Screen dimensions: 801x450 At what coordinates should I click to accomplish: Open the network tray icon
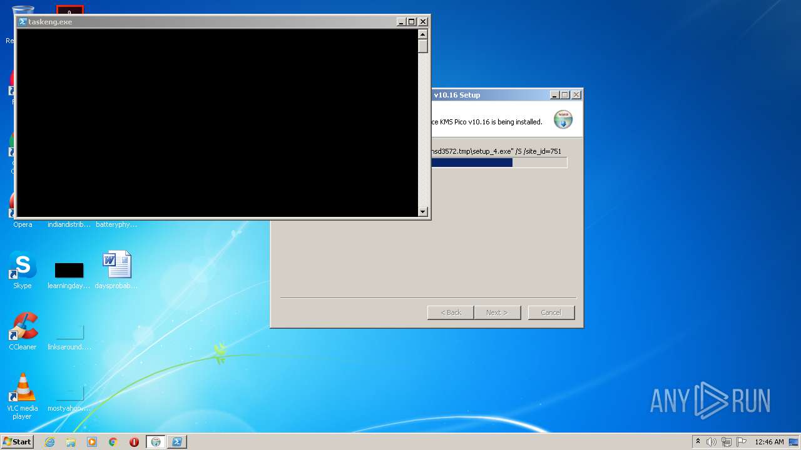[727, 442]
